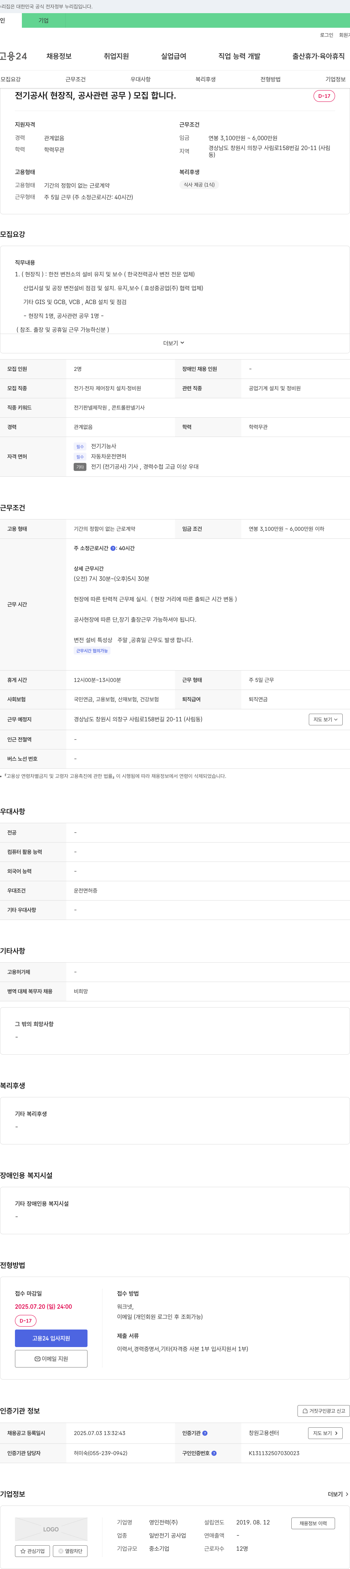
Task: Click the 필수 badge next to 전기기능사
Action: coord(80,446)
